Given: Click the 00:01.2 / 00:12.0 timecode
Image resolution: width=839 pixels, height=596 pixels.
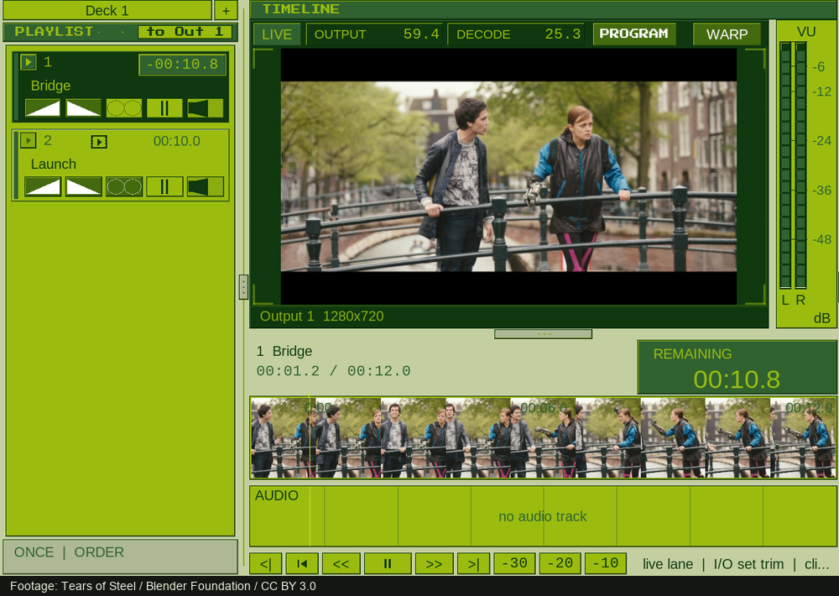Looking at the screenshot, I should click(333, 371).
